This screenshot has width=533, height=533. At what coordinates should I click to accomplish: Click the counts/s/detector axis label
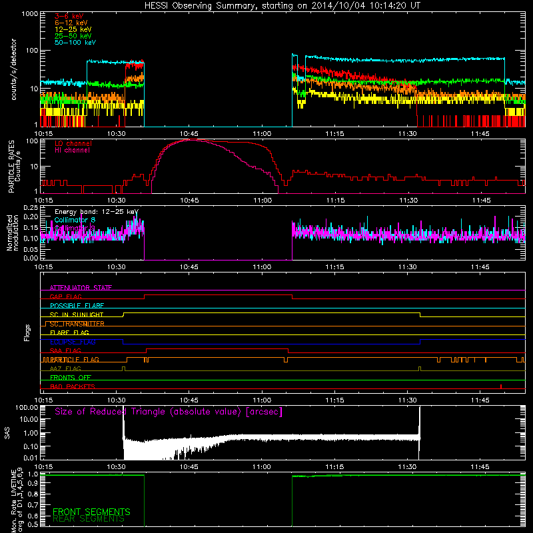(13, 69)
